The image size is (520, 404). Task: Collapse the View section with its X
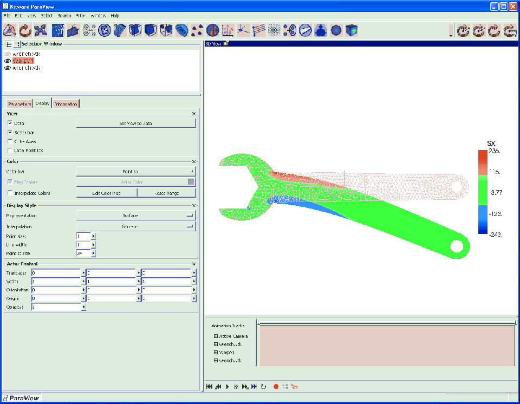pos(194,114)
